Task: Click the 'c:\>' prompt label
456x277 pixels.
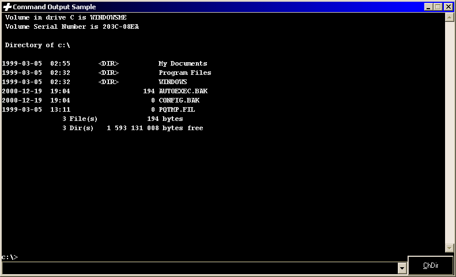Action: [x=10, y=257]
